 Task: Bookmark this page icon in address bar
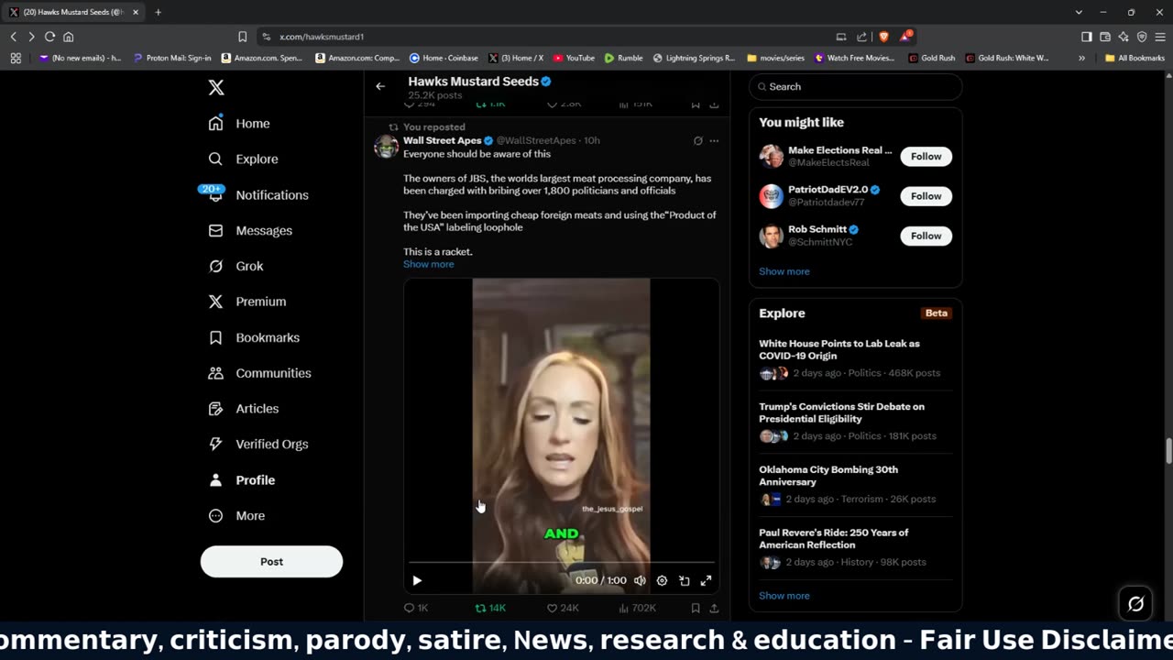click(242, 37)
